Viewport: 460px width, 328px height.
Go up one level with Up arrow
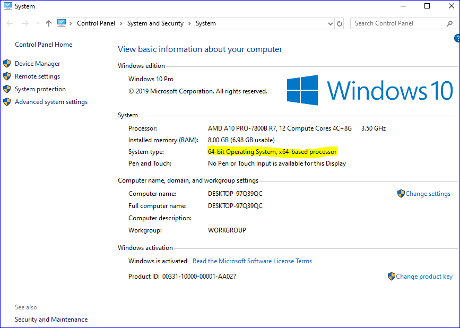pos(49,23)
